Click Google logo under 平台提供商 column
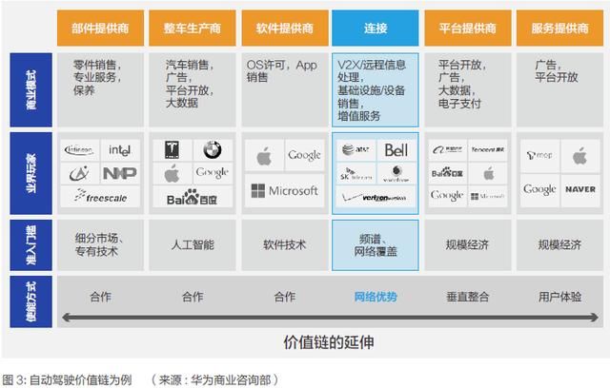Image resolution: width=610 pixels, height=388 pixels. 447,195
